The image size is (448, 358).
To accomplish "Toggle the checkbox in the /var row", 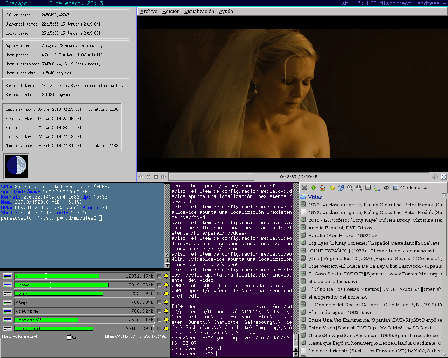I will (x=160, y=294).
